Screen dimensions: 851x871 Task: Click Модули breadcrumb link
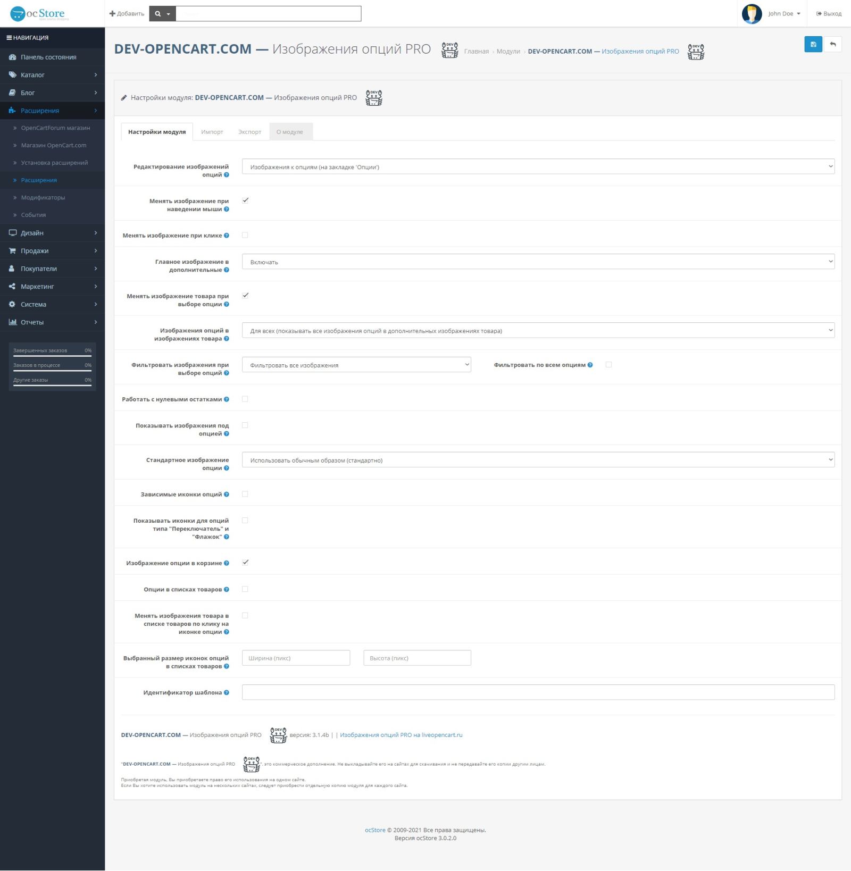coord(508,52)
